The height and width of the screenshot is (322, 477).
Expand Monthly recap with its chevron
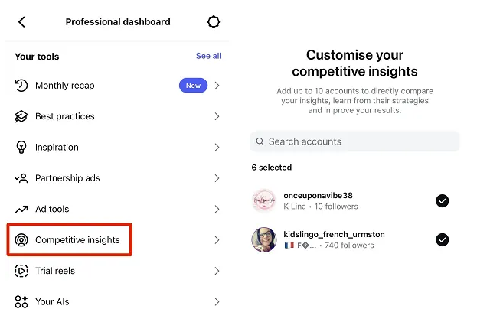click(217, 86)
